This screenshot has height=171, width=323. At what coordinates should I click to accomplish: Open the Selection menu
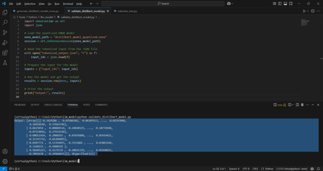[30, 4]
